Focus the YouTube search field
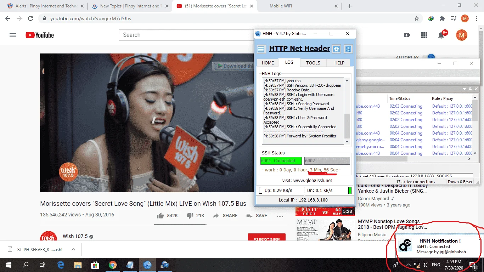 click(x=186, y=35)
